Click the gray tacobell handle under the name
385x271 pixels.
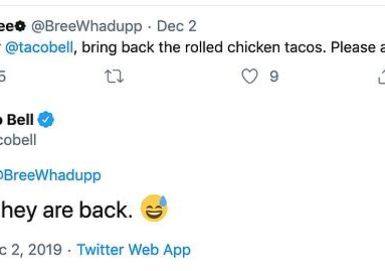coord(18,140)
